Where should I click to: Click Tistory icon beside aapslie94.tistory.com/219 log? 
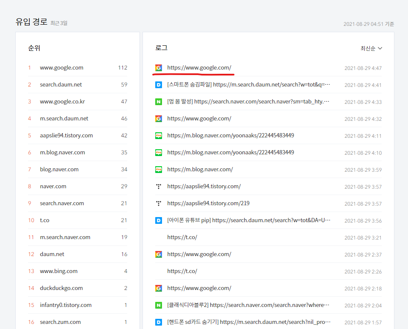[x=159, y=204]
